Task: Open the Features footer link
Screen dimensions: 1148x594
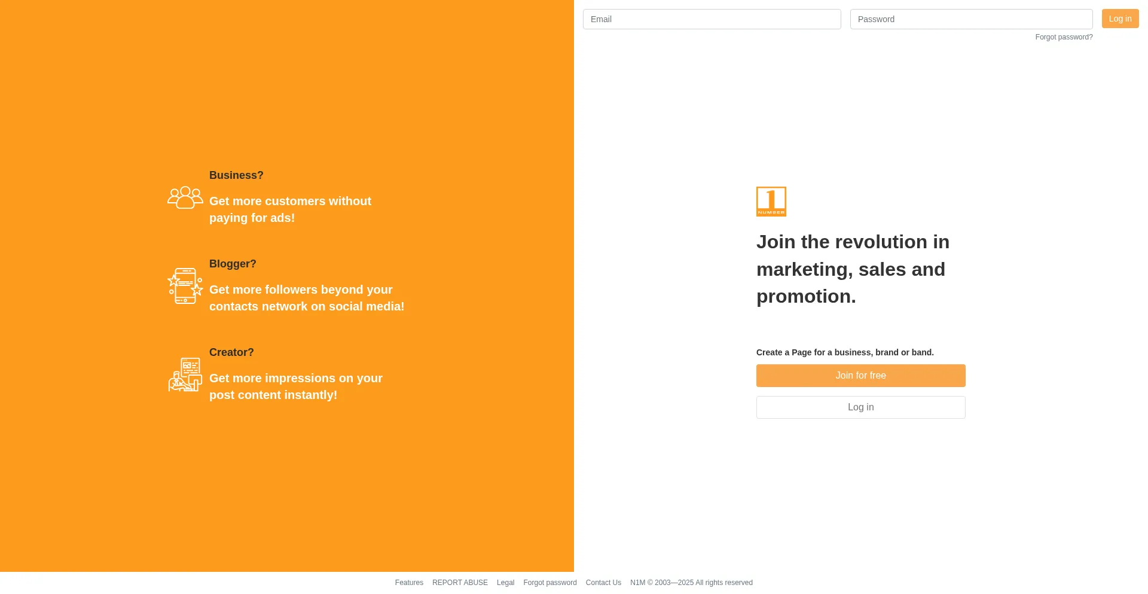Action: pos(409,583)
